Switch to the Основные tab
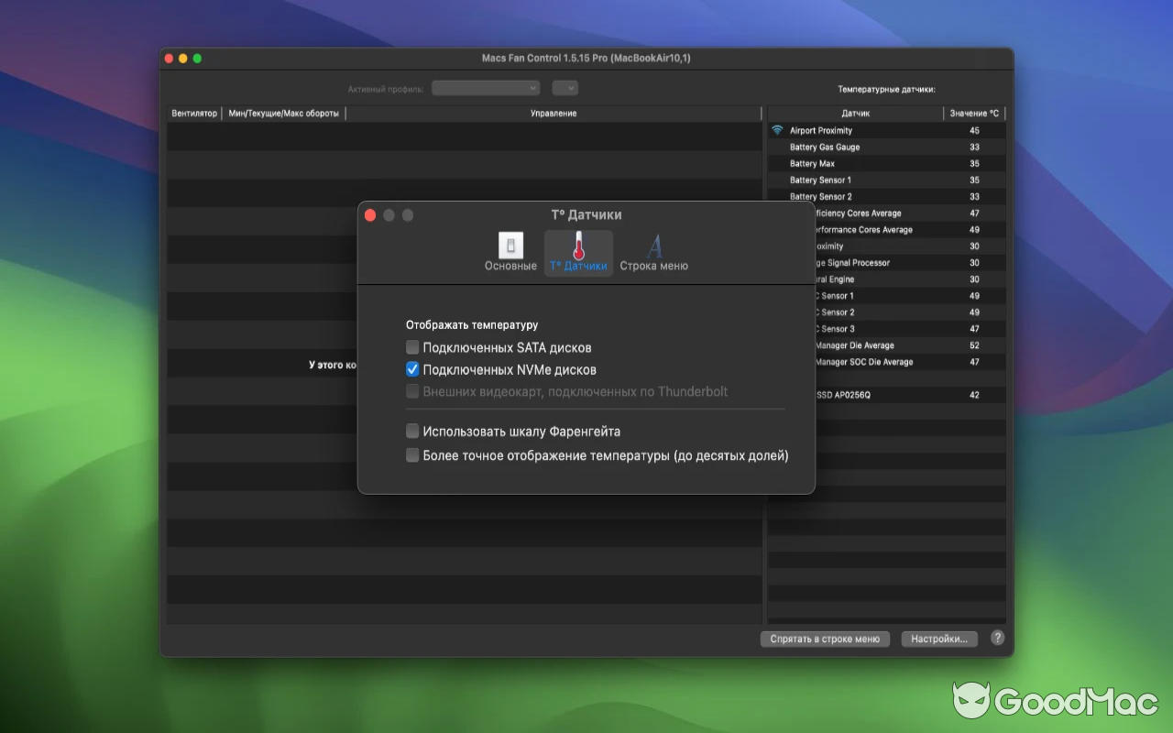 click(x=510, y=254)
